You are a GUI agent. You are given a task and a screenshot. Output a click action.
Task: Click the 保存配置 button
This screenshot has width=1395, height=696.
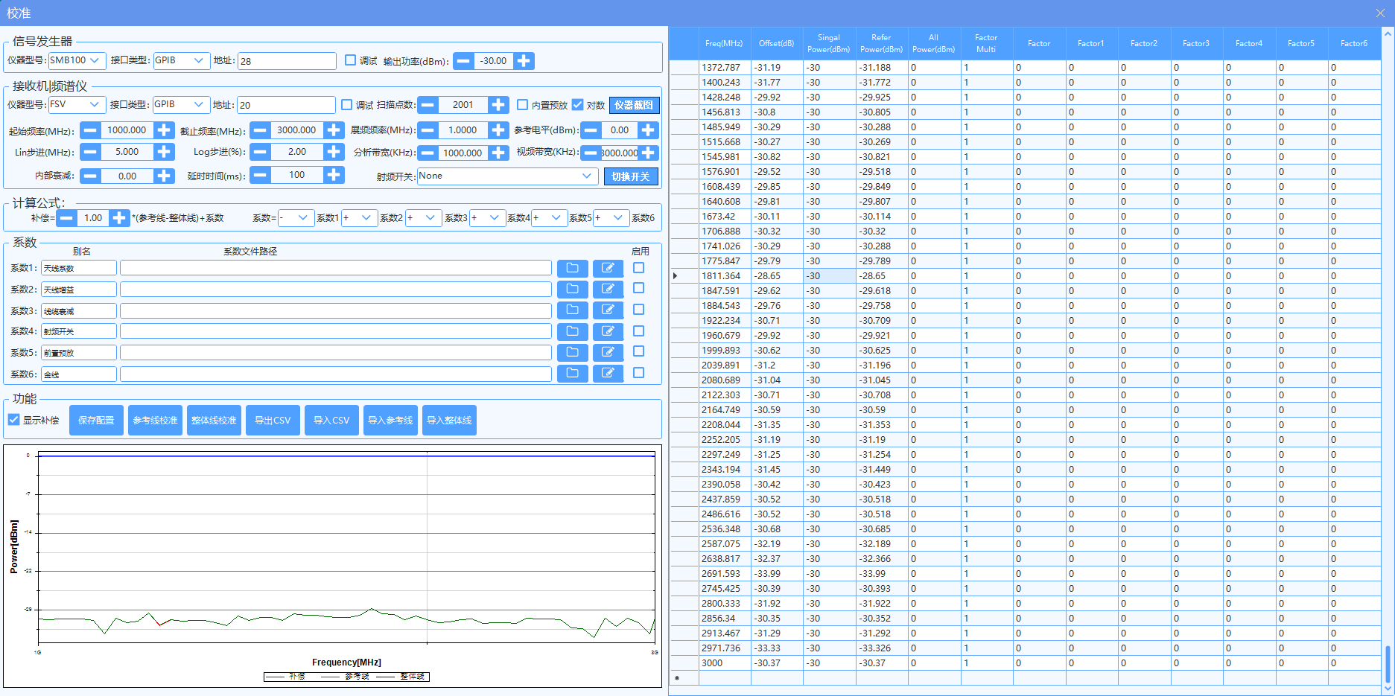click(x=96, y=421)
